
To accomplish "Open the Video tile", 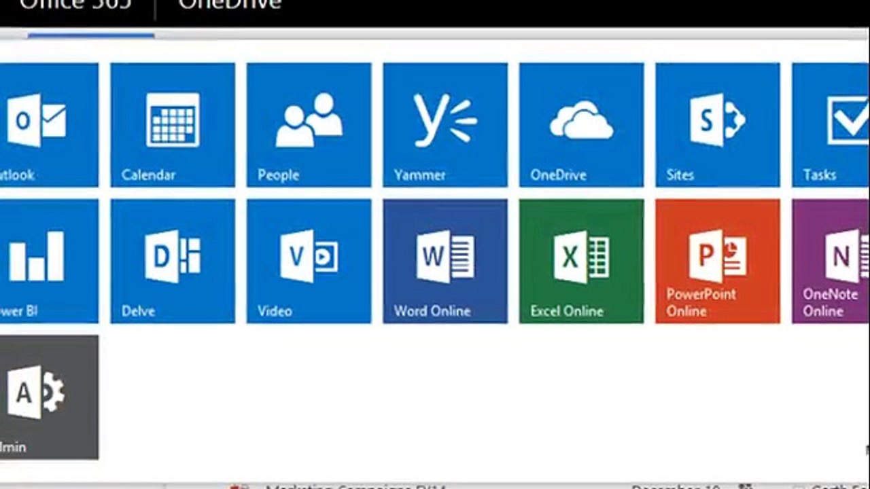I will point(309,261).
